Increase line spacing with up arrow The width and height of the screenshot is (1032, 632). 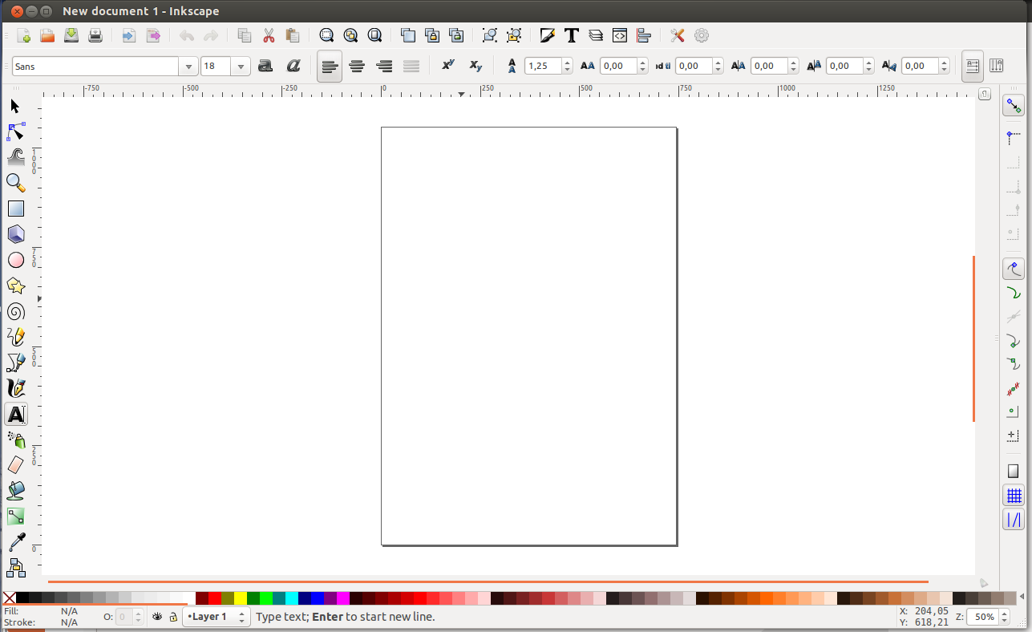click(x=568, y=63)
